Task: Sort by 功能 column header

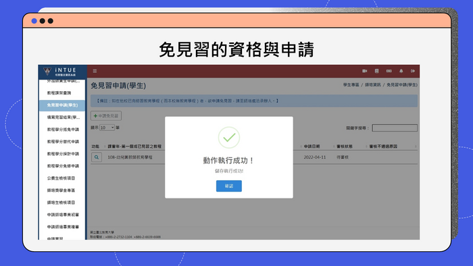Action: pos(95,147)
